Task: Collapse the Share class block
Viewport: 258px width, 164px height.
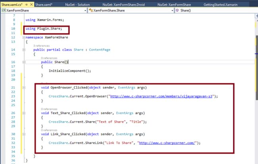Action: coord(24,50)
